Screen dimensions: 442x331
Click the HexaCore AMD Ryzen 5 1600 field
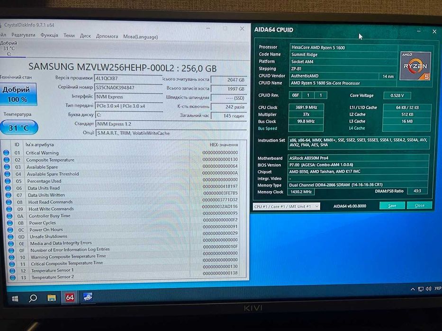point(343,47)
